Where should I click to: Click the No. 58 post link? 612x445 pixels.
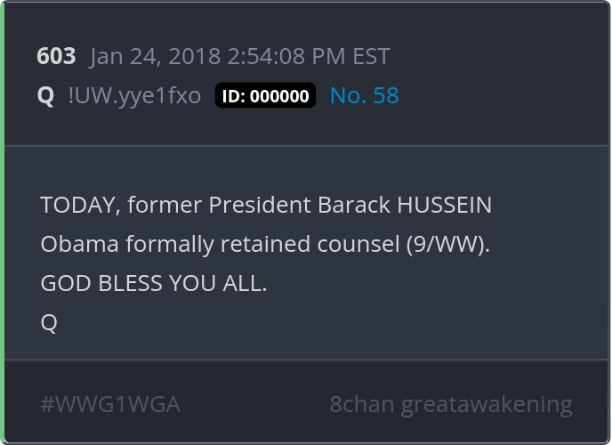pyautogui.click(x=364, y=95)
